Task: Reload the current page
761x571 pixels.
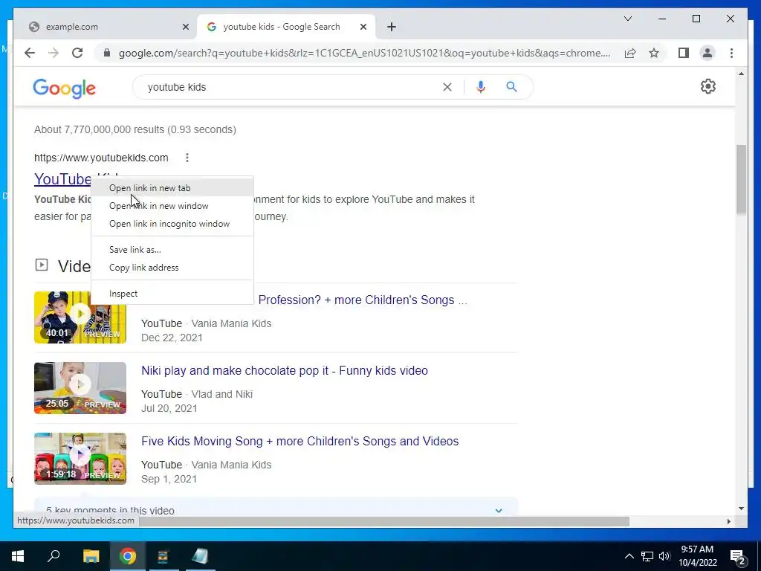Action: click(x=77, y=53)
